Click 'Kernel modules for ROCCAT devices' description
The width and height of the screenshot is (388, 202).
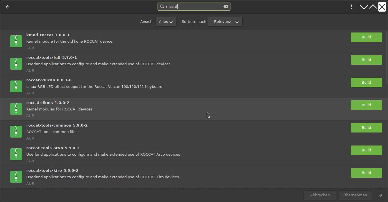[59, 109]
